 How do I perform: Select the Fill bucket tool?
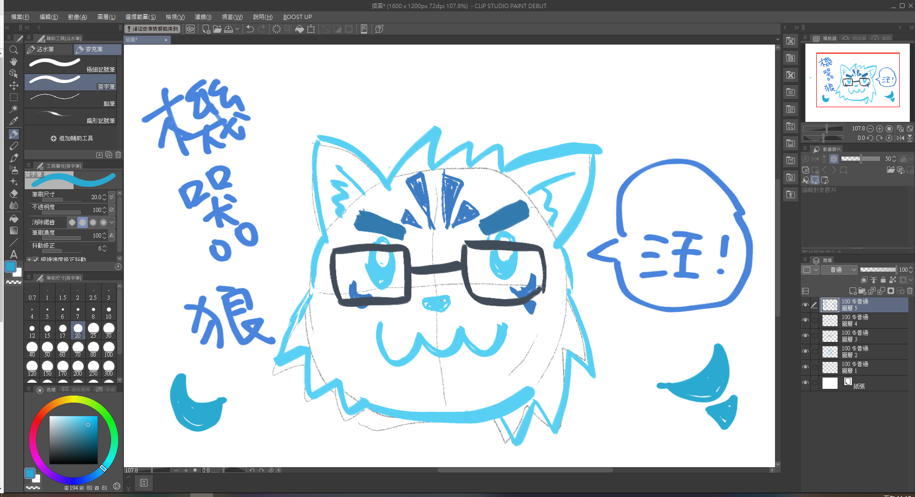click(x=14, y=219)
